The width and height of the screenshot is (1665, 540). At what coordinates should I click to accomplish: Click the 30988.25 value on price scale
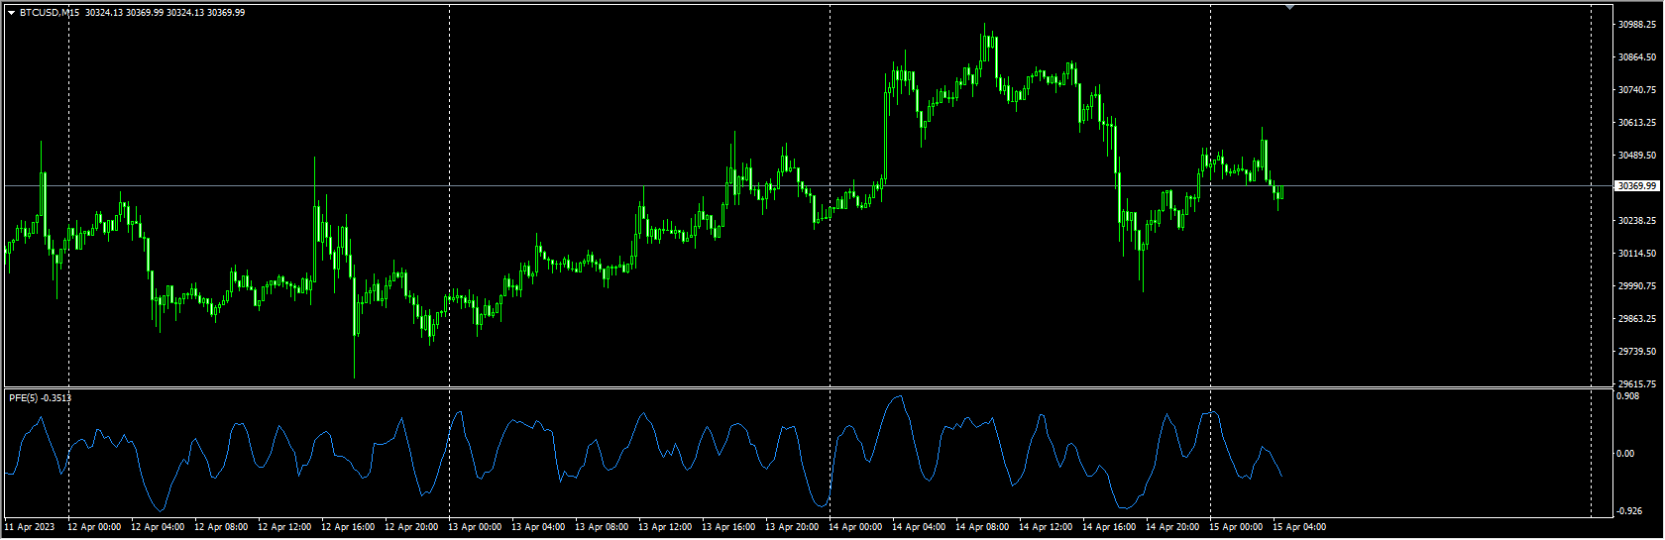pyautogui.click(x=1637, y=25)
